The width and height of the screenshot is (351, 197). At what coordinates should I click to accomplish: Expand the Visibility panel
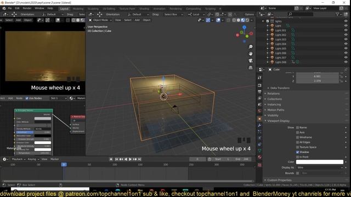273,115
